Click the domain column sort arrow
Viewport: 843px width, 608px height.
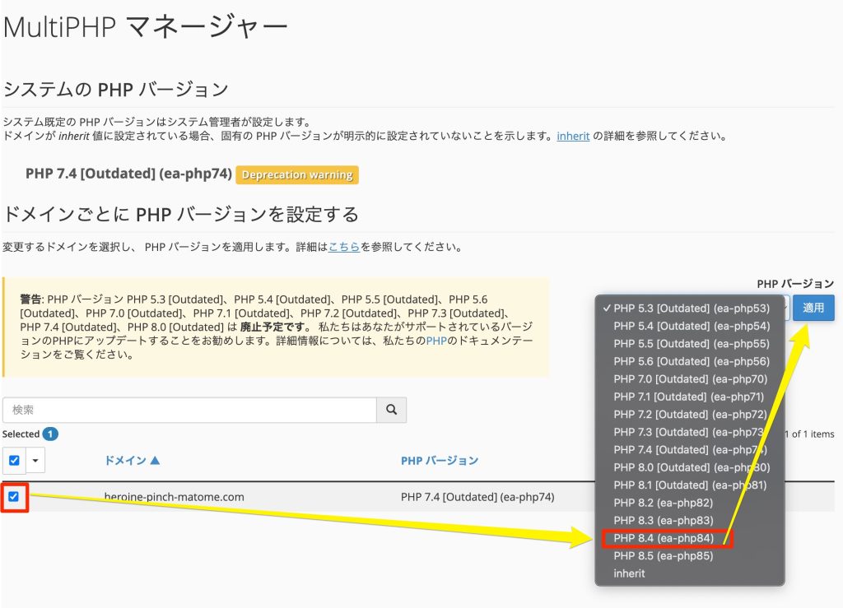point(155,461)
